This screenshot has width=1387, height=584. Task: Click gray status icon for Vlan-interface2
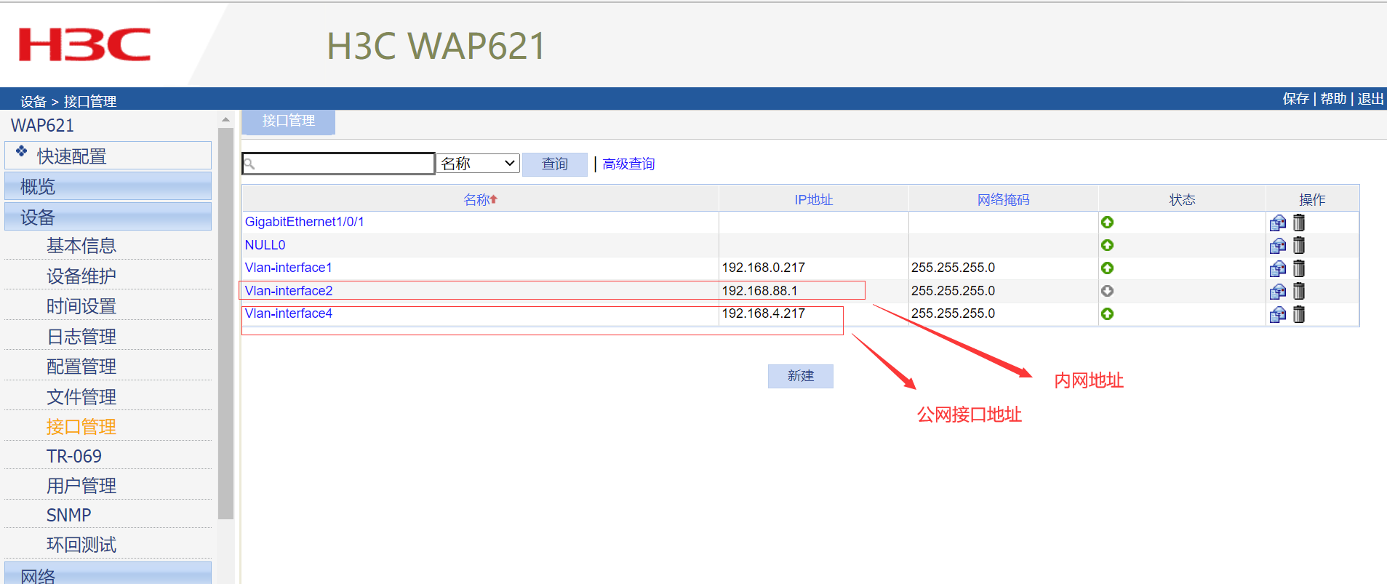click(x=1107, y=291)
